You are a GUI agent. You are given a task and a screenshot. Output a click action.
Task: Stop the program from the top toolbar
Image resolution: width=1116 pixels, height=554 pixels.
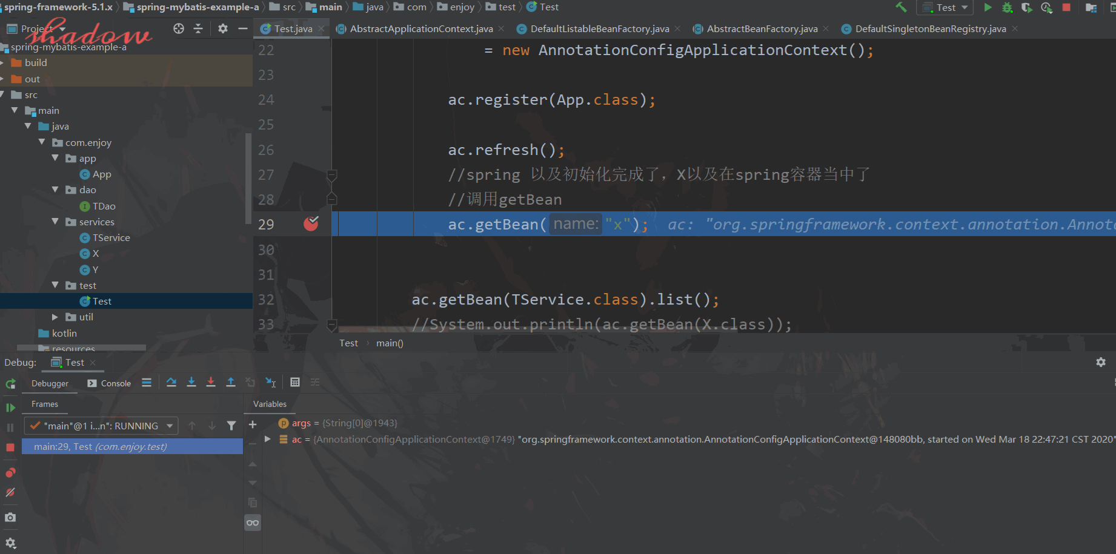tap(1066, 7)
